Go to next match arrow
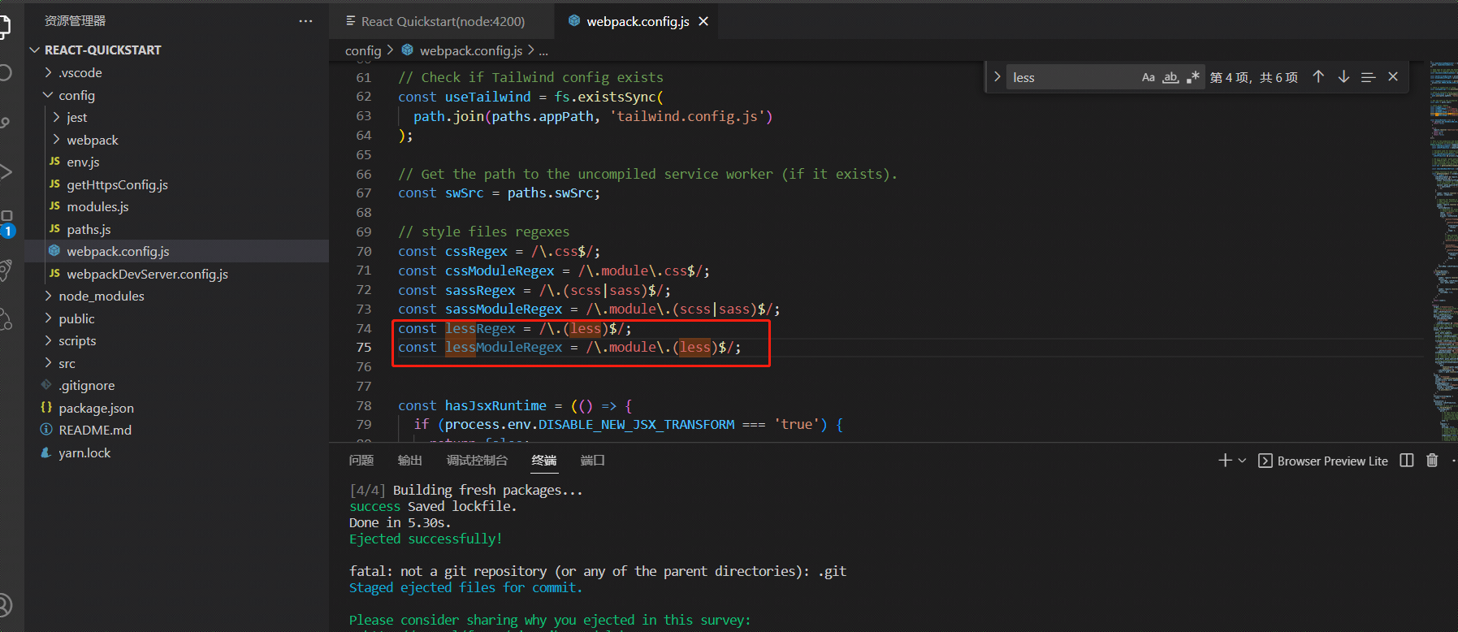Viewport: 1458px width, 632px height. (x=1343, y=77)
